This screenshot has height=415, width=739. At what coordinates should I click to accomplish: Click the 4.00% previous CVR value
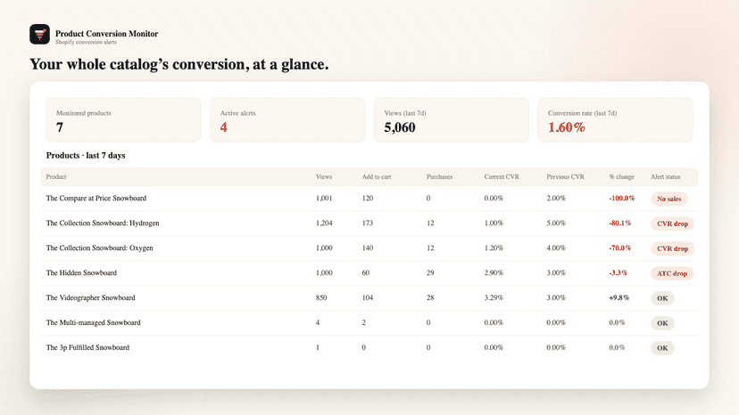pos(556,248)
